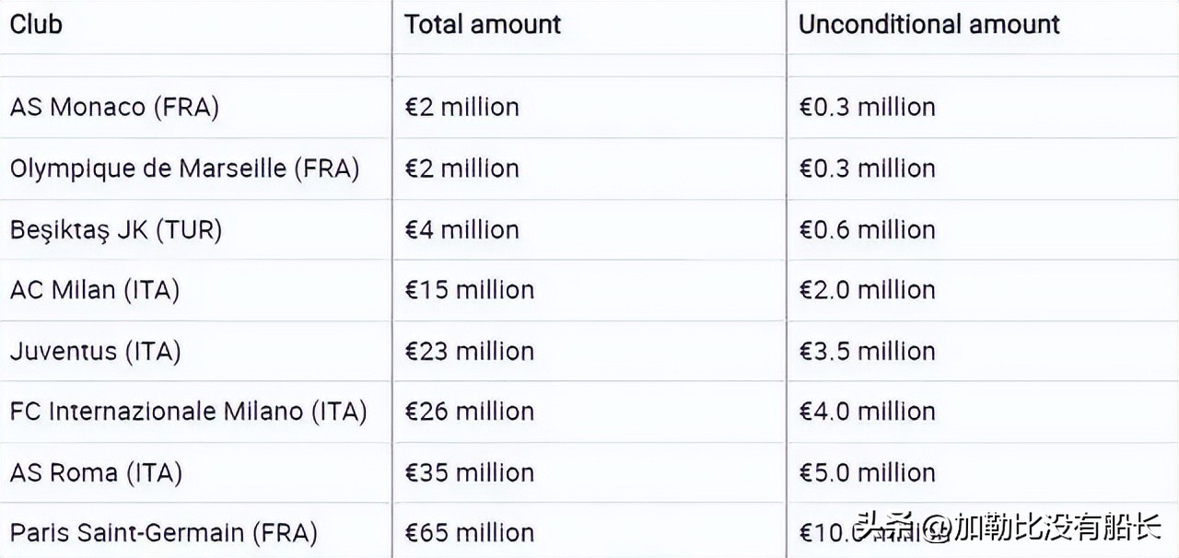Click the FC Internazionale Milano (ITA) cell
1179x558 pixels.
(x=188, y=411)
